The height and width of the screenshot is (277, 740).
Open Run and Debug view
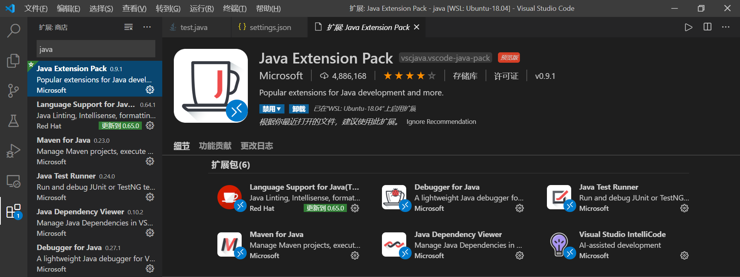click(x=13, y=151)
